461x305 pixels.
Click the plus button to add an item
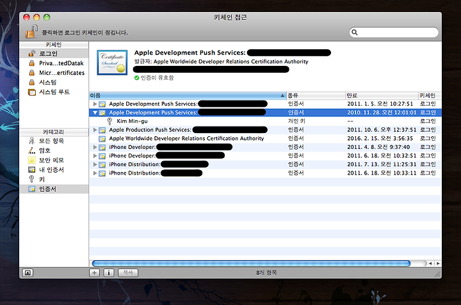(x=94, y=272)
